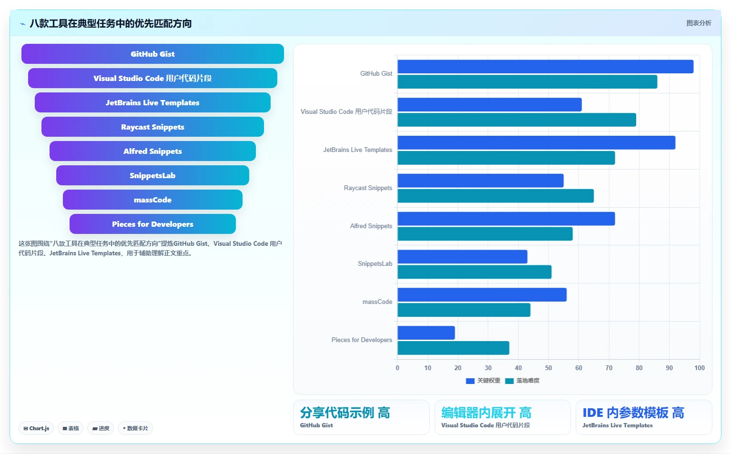Image resolution: width=731 pixels, height=454 pixels.
Task: Click the x-axis tick label 100
Action: point(699,368)
